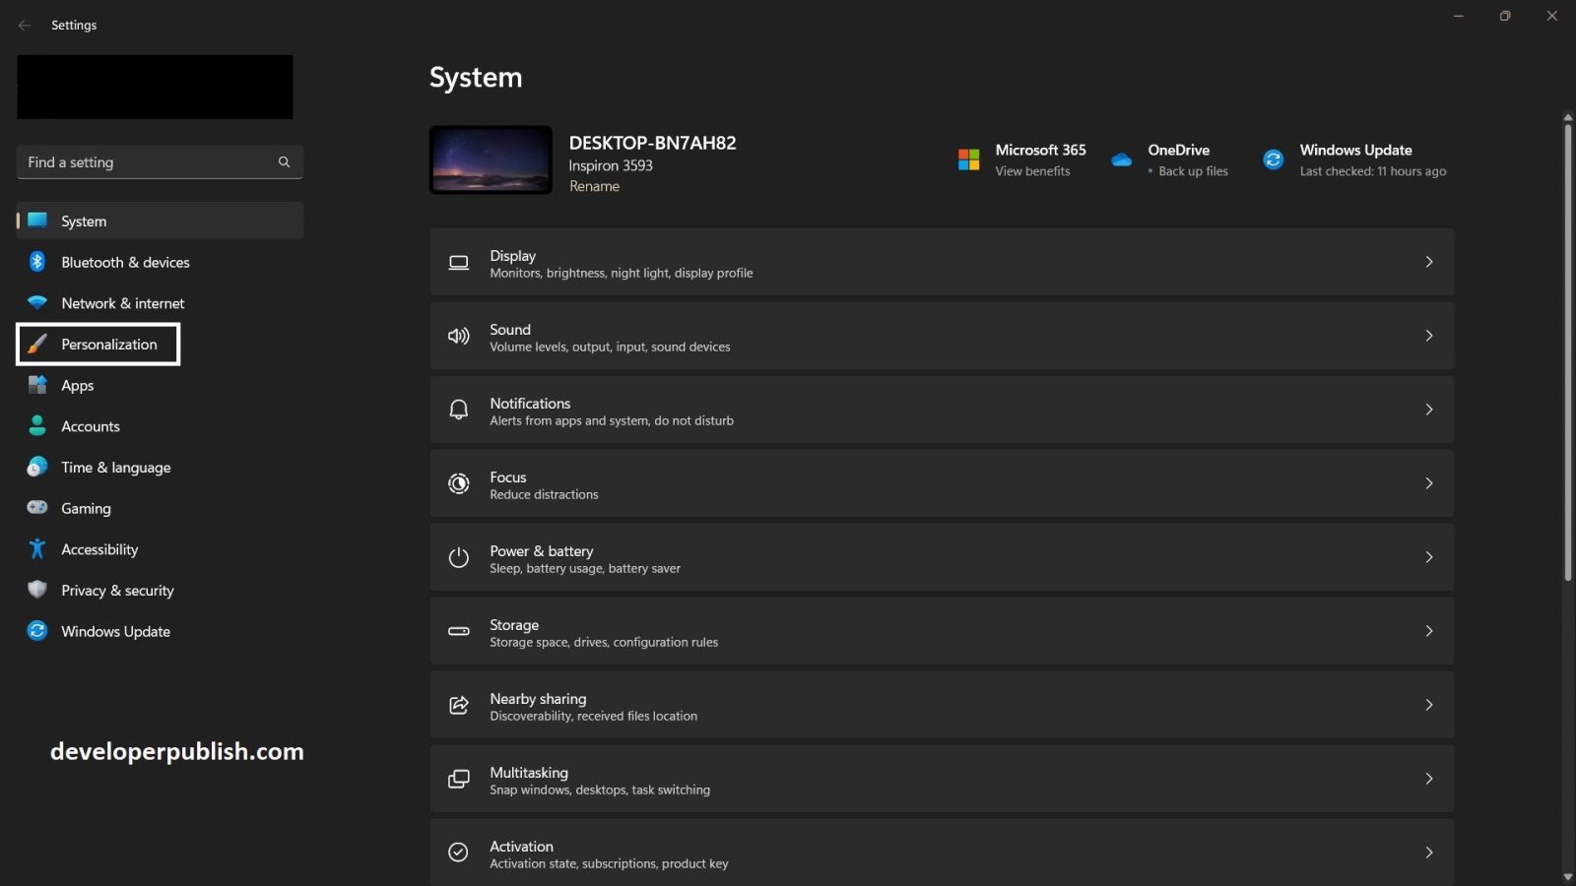This screenshot has width=1576, height=886.
Task: Click the desktop wallpaper thumbnail preview
Action: pos(490,159)
